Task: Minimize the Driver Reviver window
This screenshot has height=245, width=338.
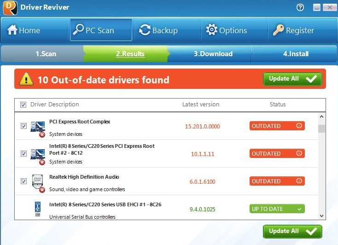Action: [316, 7]
